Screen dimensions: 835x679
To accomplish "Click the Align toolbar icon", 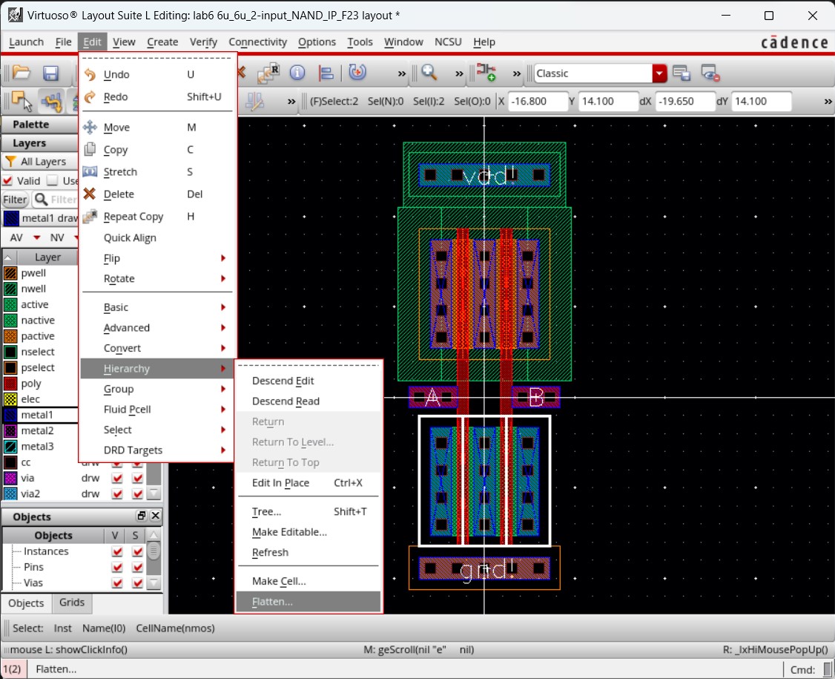I will click(326, 73).
